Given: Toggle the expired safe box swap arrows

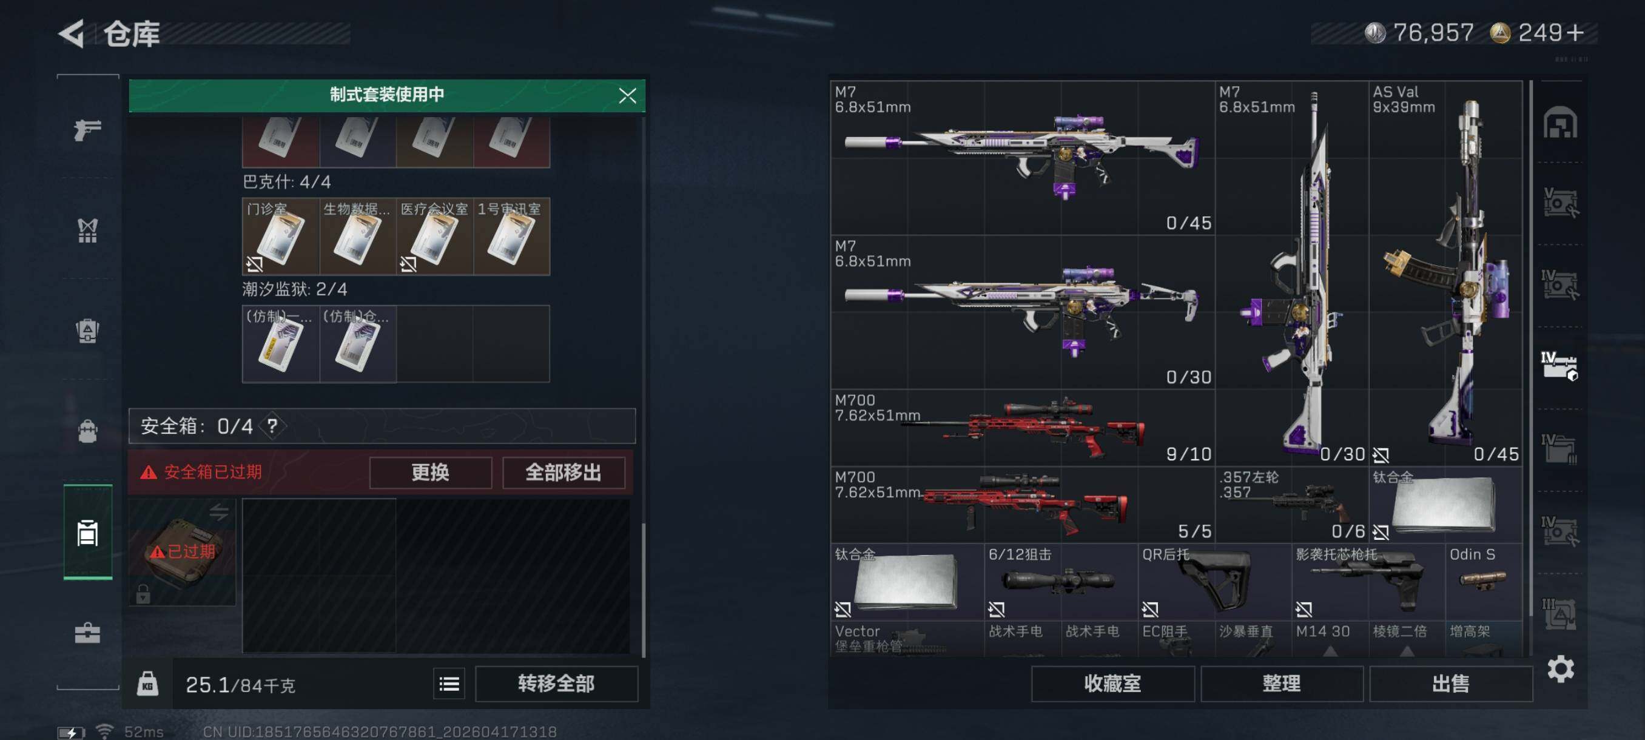Looking at the screenshot, I should point(219,511).
